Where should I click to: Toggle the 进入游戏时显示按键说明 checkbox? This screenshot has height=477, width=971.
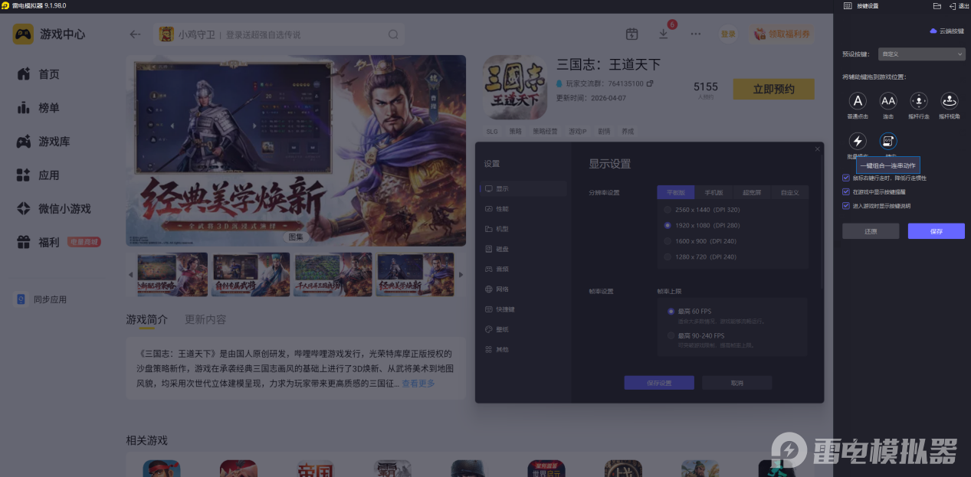point(846,206)
